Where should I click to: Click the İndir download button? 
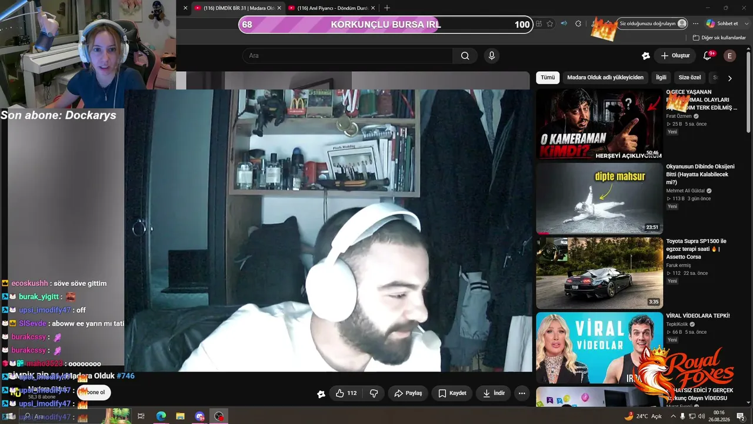[494, 393]
